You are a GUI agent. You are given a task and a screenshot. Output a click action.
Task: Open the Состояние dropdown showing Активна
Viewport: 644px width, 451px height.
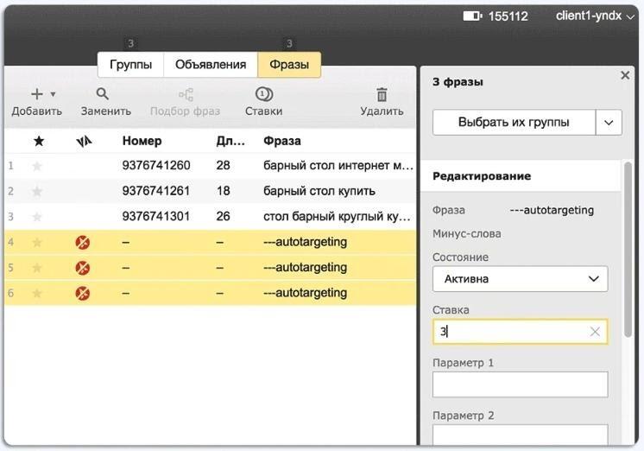(520, 279)
